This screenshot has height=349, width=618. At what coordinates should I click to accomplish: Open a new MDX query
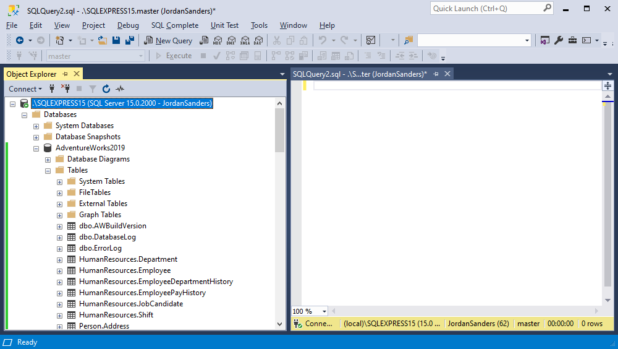point(218,40)
